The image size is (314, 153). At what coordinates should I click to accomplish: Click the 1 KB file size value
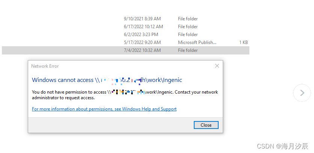243,42
